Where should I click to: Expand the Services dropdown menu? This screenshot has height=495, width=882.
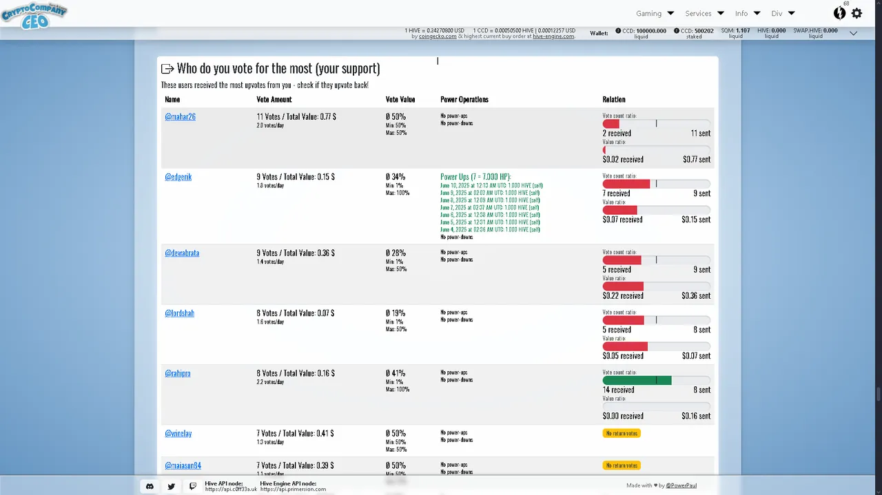coord(704,13)
